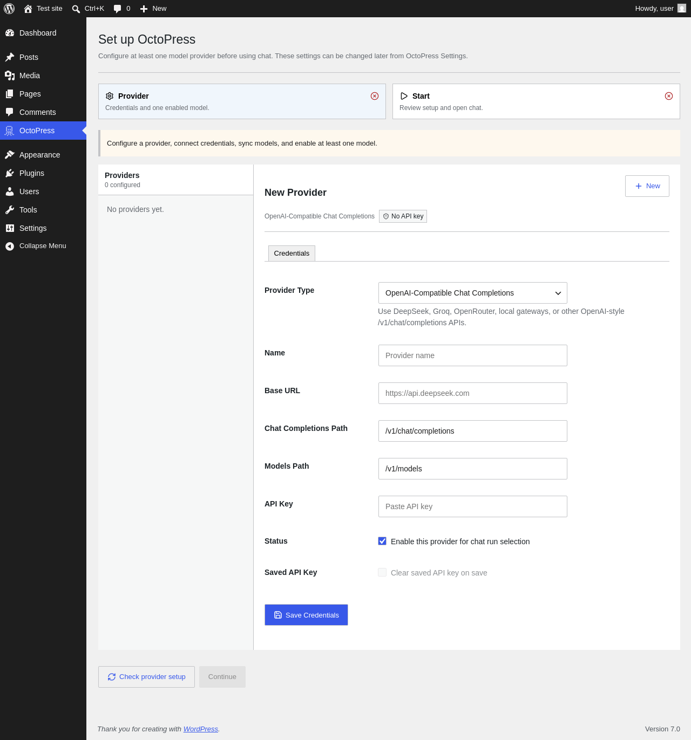The width and height of the screenshot is (691, 740).
Task: Click Howdy, user account text
Action: [x=654, y=9]
